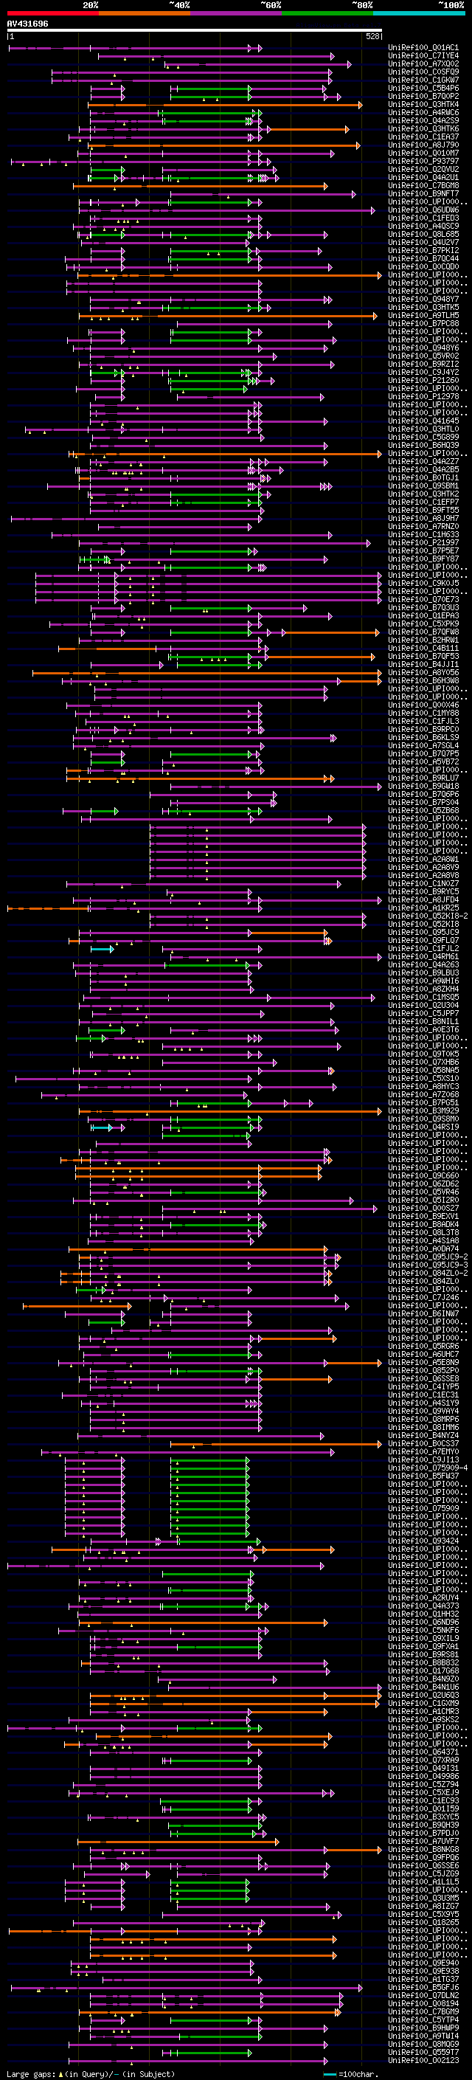Click the white AV431696 query sequence bar

(195, 31)
